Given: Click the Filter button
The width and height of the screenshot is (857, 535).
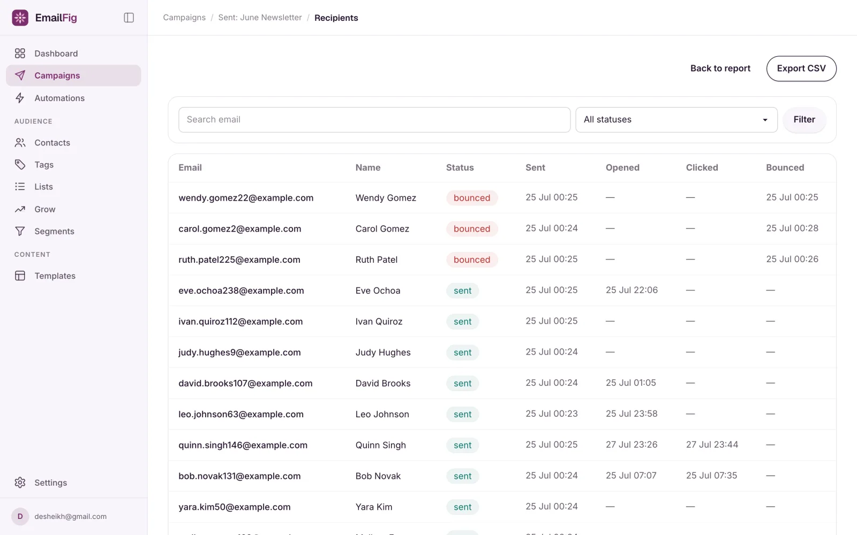Looking at the screenshot, I should click(804, 120).
